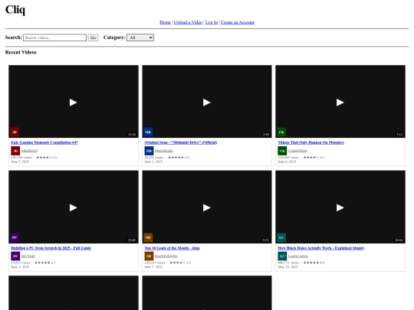This screenshot has width=414, height=310.
Task: Click play icon on Building a PC thumbnail
Action: pyautogui.click(x=73, y=207)
